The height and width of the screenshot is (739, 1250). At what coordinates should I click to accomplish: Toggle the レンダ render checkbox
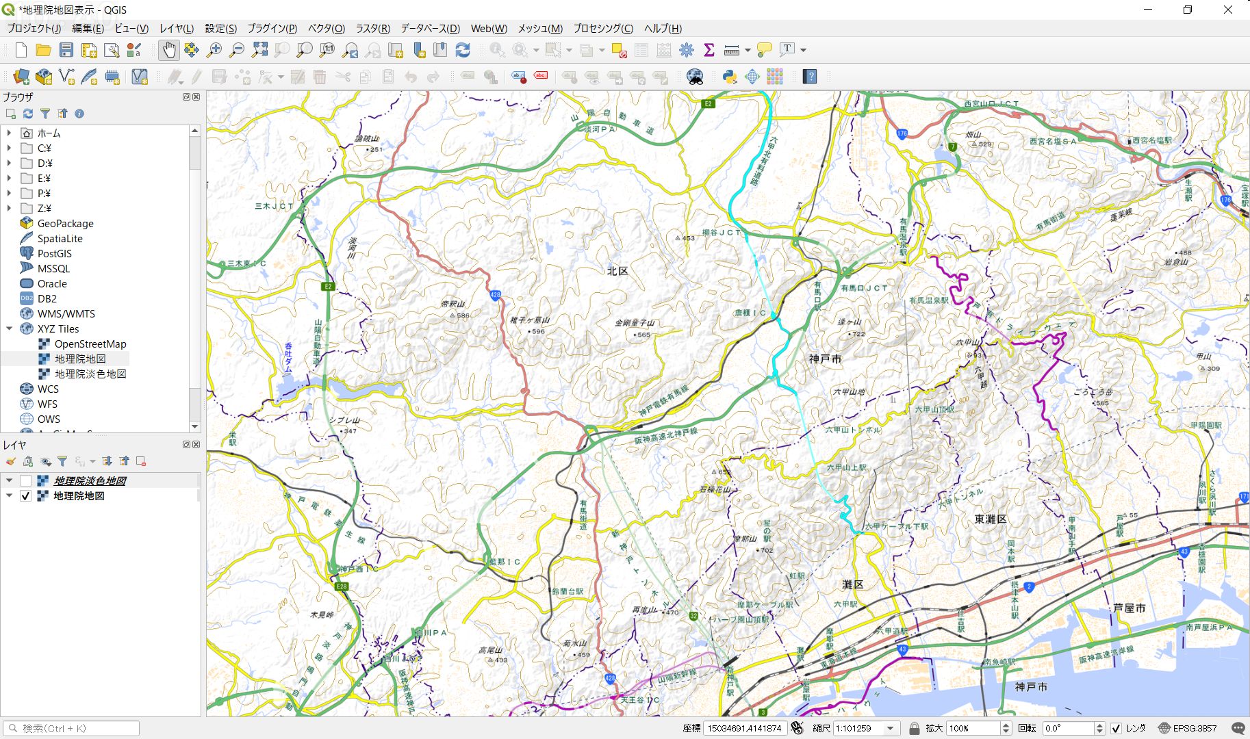click(x=1117, y=728)
